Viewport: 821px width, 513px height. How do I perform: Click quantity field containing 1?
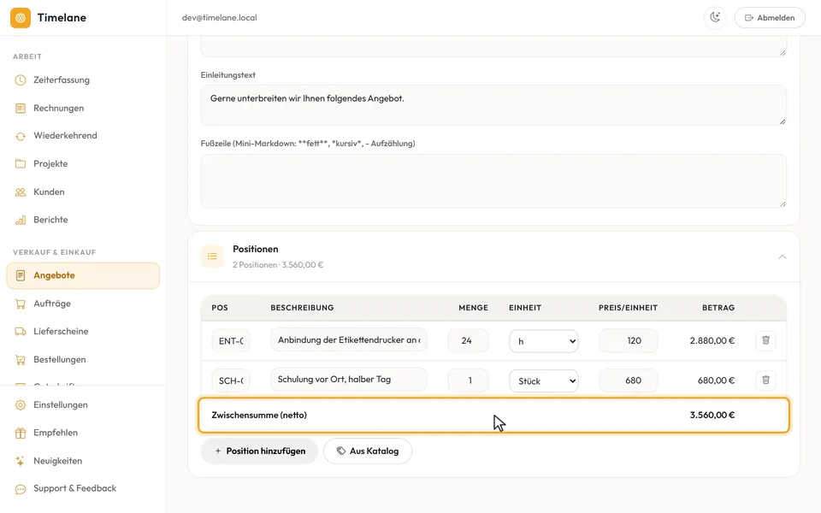tap(468, 380)
